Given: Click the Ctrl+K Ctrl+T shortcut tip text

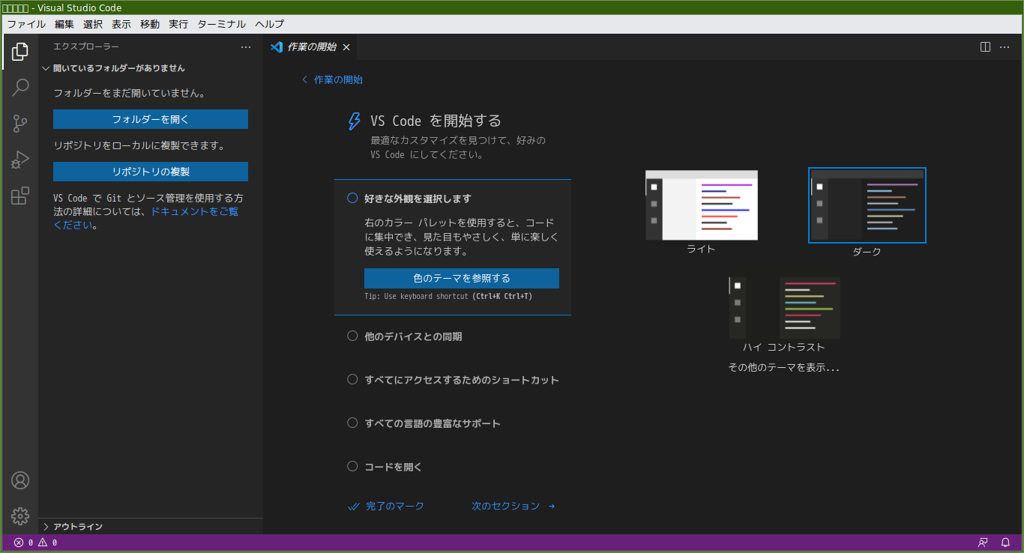Looking at the screenshot, I should tap(502, 297).
